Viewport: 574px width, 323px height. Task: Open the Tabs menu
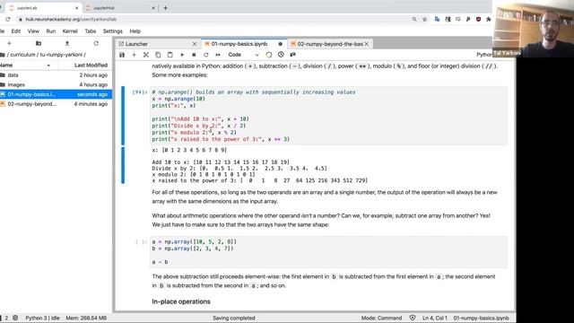(90, 31)
